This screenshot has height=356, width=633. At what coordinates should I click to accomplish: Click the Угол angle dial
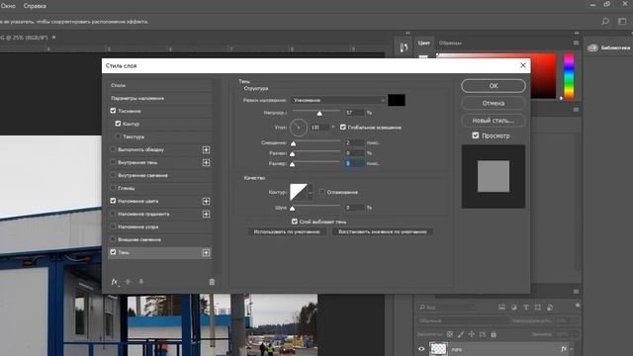(299, 128)
